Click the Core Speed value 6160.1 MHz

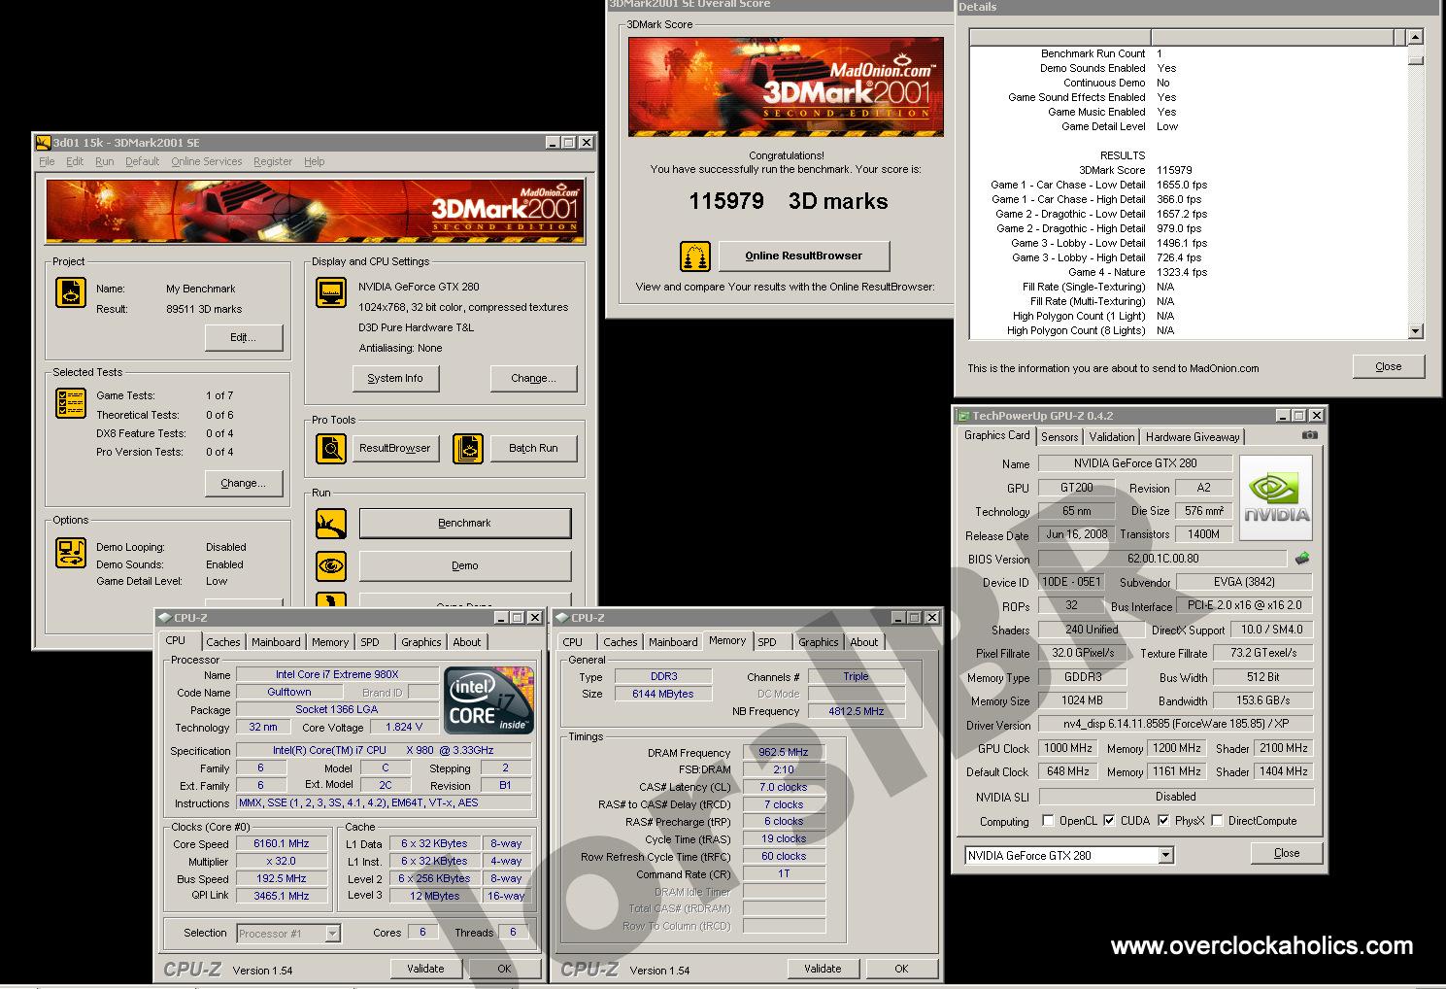(282, 843)
